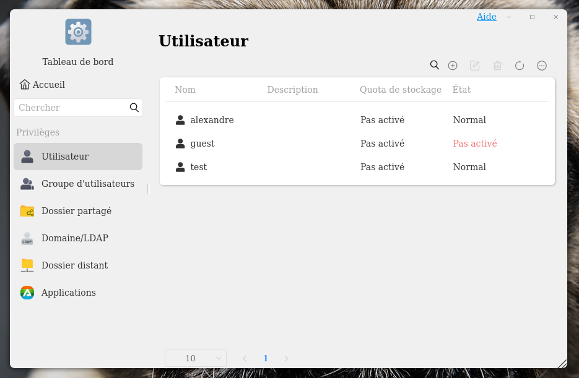
Task: Click the edit user pencil icon
Action: 475,66
